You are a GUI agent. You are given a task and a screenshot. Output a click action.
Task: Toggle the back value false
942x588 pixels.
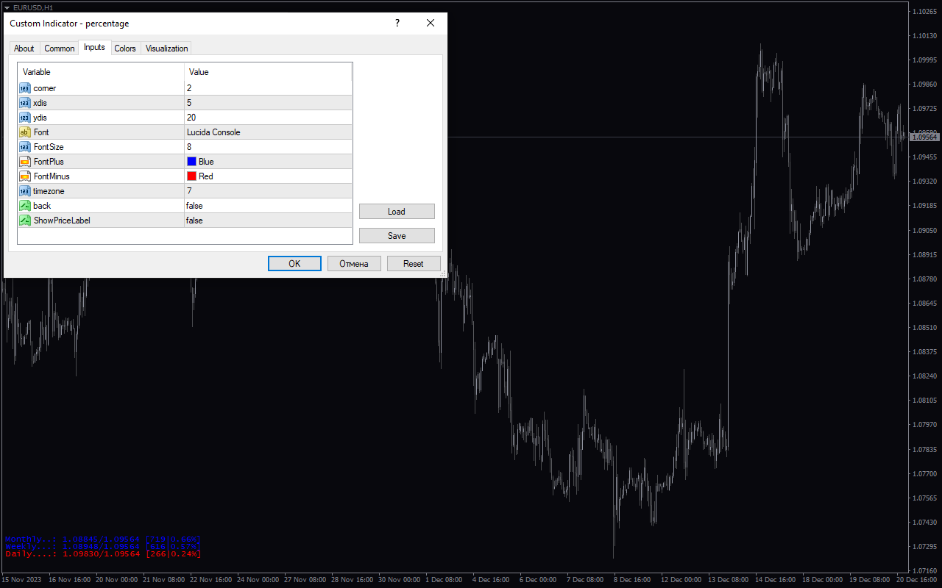[x=268, y=206]
